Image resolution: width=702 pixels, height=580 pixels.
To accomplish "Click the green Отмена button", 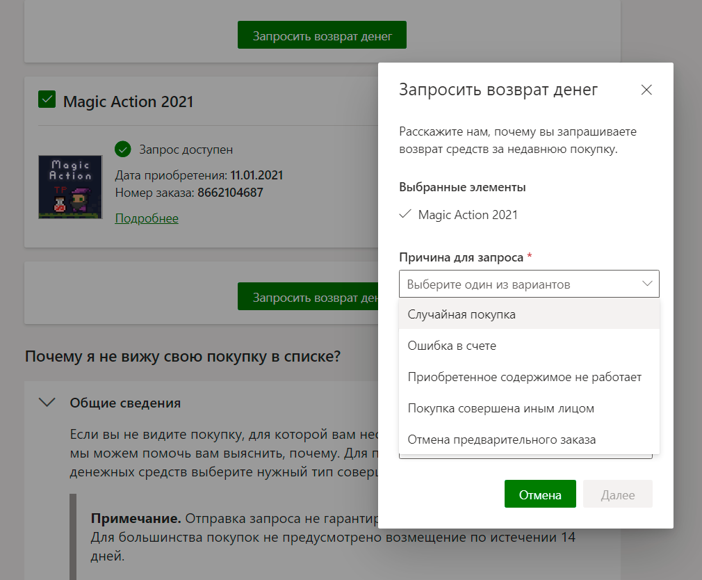I will pyautogui.click(x=540, y=494).
